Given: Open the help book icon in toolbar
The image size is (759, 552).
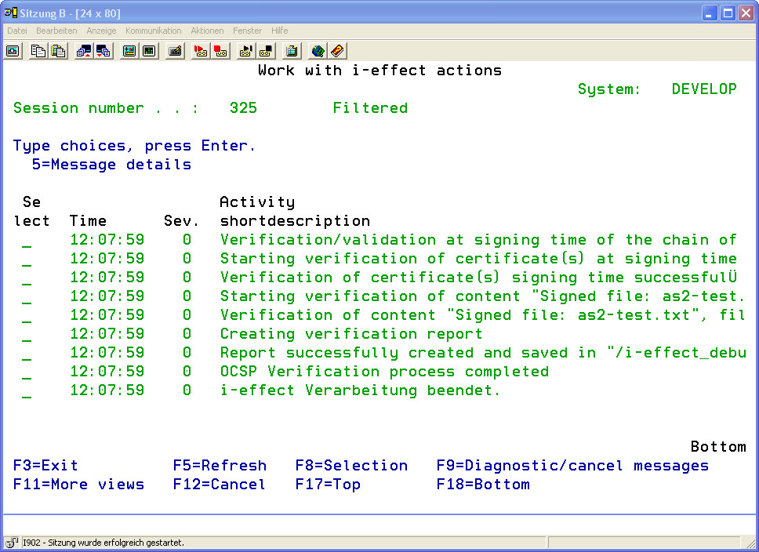Looking at the screenshot, I should (337, 51).
